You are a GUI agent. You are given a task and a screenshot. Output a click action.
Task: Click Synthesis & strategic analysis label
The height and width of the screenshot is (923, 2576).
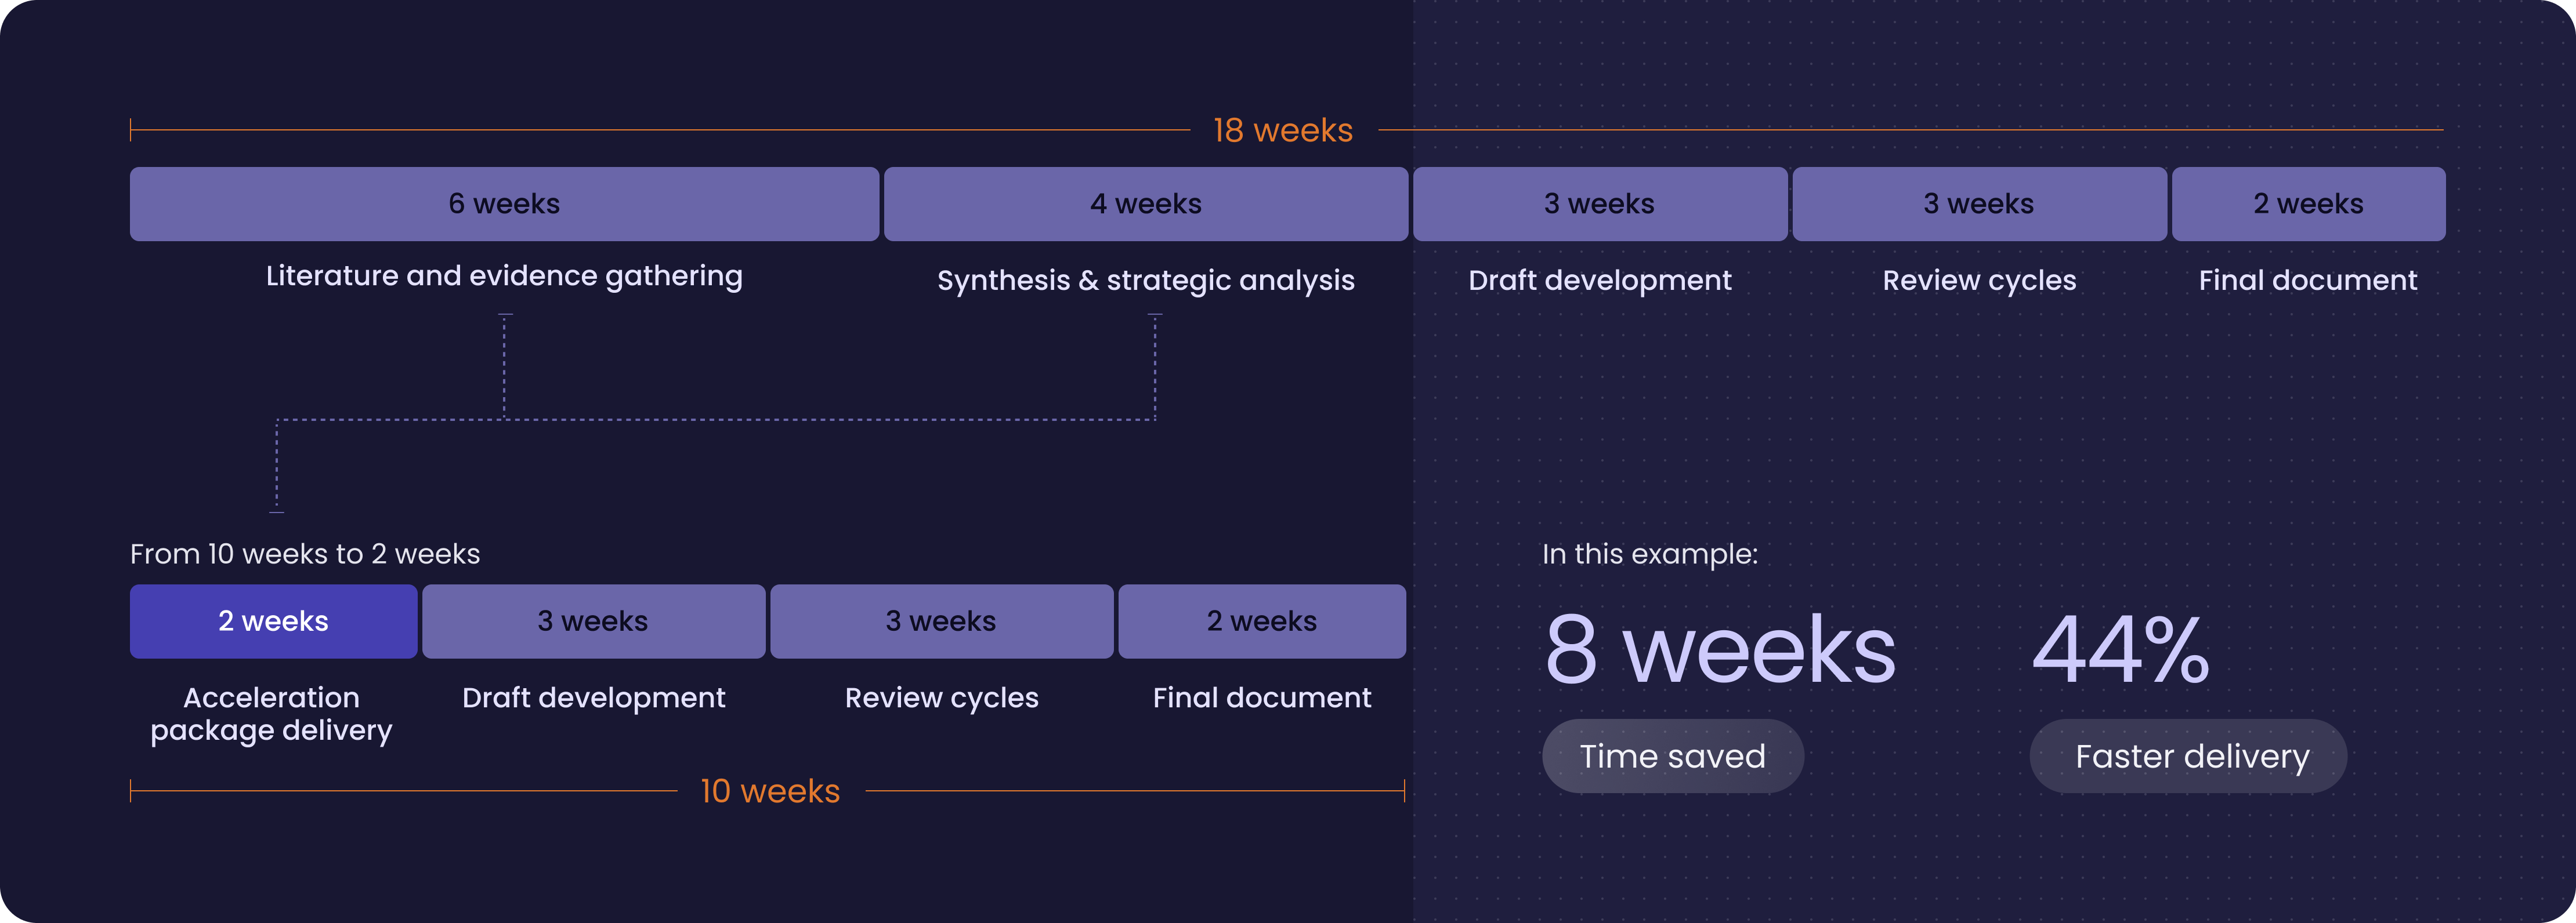click(x=1145, y=281)
